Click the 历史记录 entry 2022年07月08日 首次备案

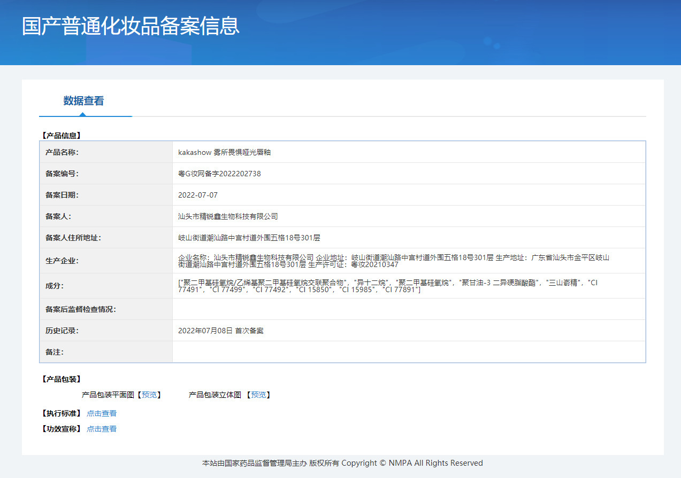coord(220,331)
